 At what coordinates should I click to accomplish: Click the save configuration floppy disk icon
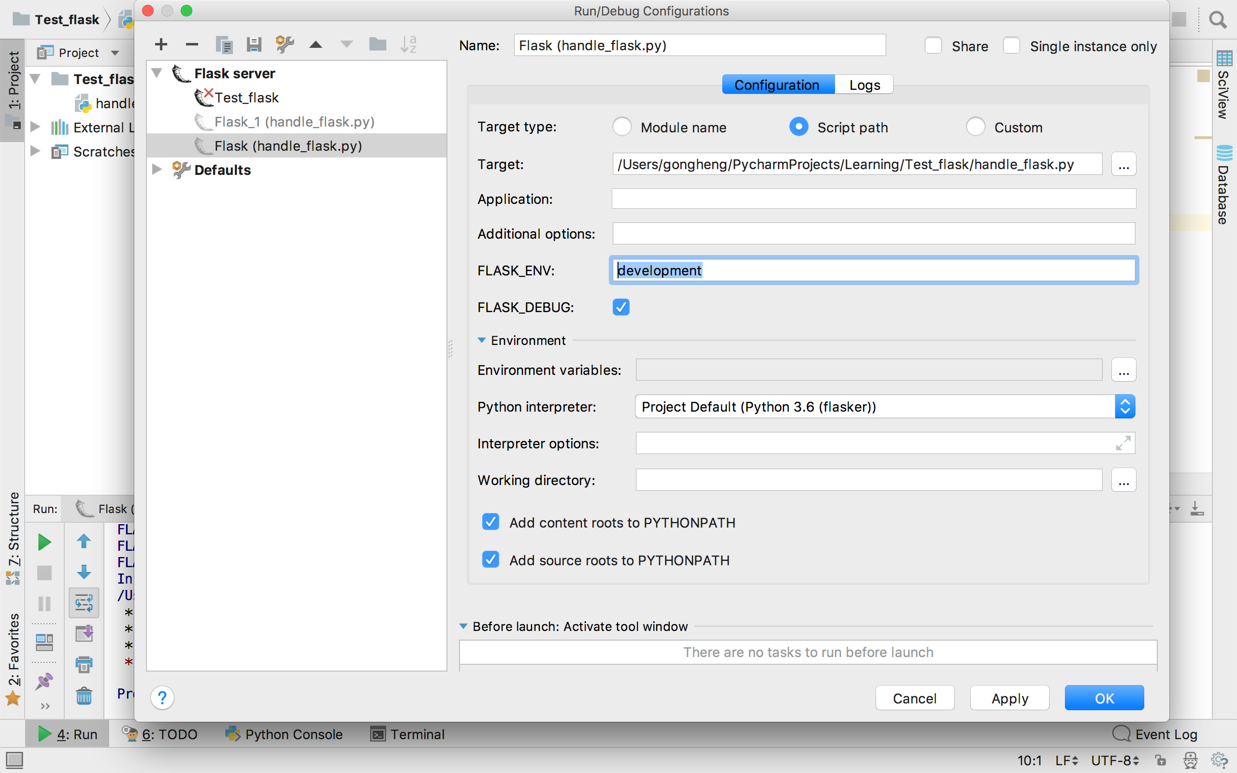coord(254,45)
